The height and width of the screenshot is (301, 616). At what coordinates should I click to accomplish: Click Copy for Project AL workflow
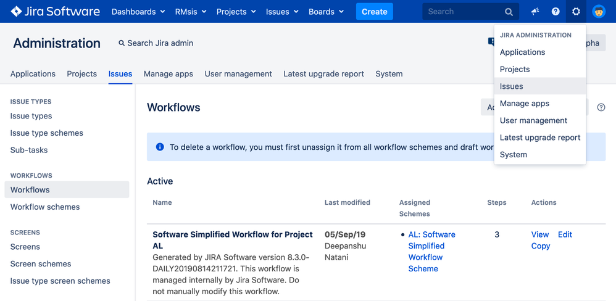541,246
